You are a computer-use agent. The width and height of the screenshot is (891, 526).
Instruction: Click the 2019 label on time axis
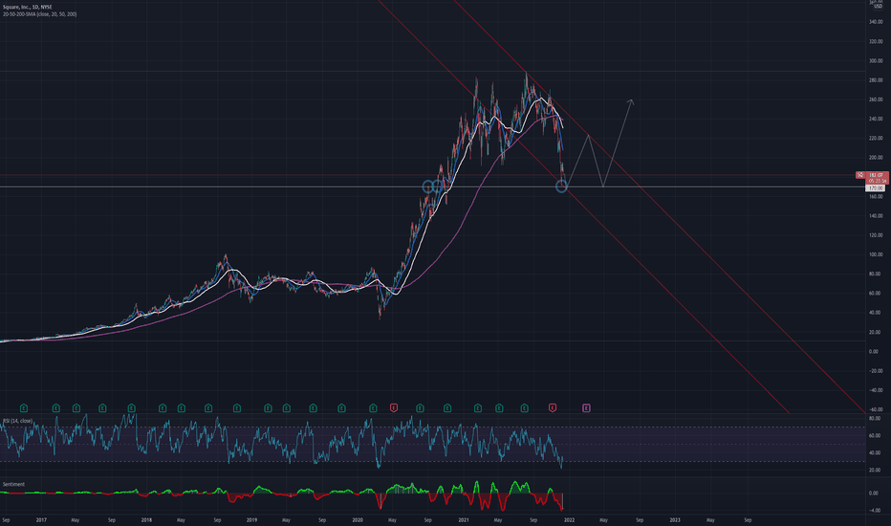tap(251, 519)
